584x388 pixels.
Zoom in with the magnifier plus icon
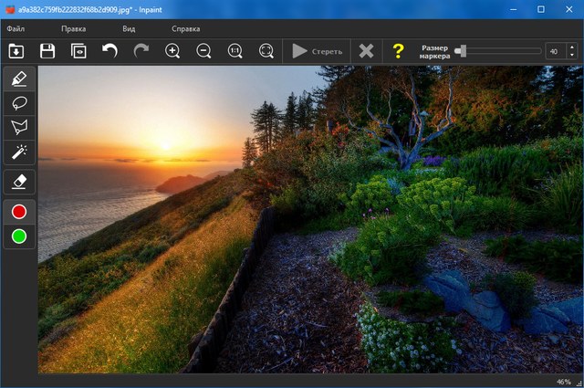(x=172, y=51)
